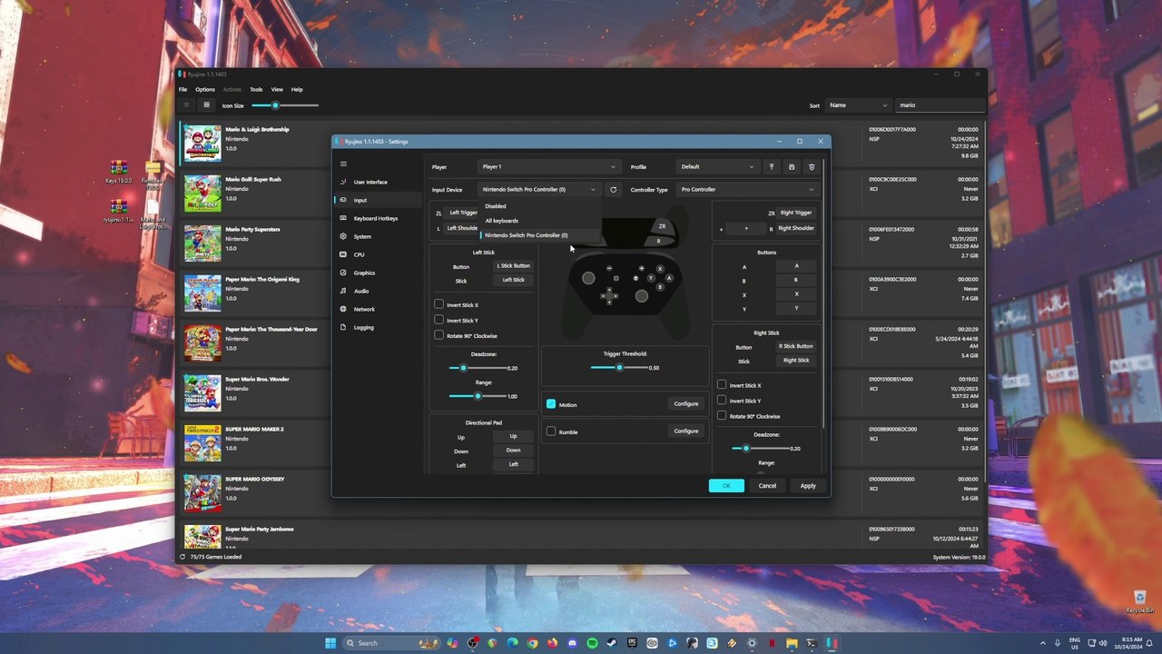This screenshot has height=654, width=1162.
Task: Open Discord from the taskbar
Action: click(x=572, y=643)
